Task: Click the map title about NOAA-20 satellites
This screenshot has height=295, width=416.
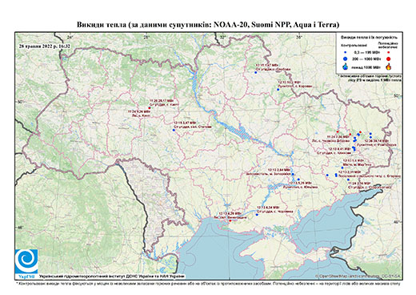Action: [208, 25]
